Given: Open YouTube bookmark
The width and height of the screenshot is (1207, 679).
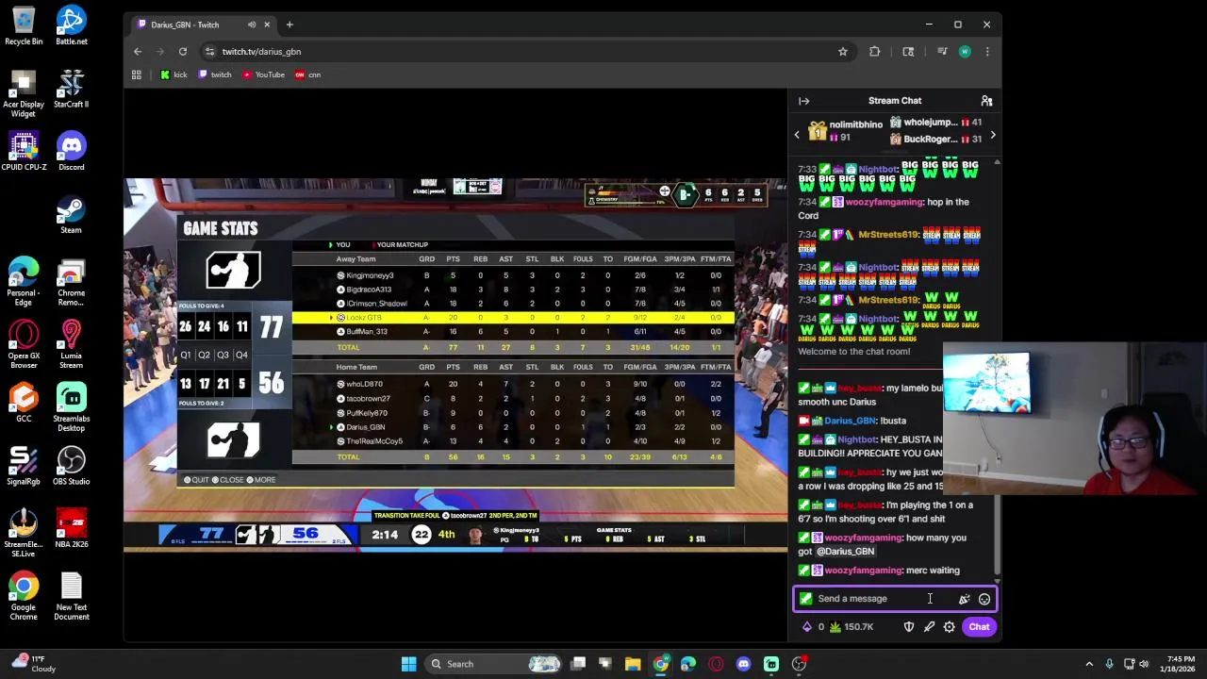Looking at the screenshot, I should 263,75.
